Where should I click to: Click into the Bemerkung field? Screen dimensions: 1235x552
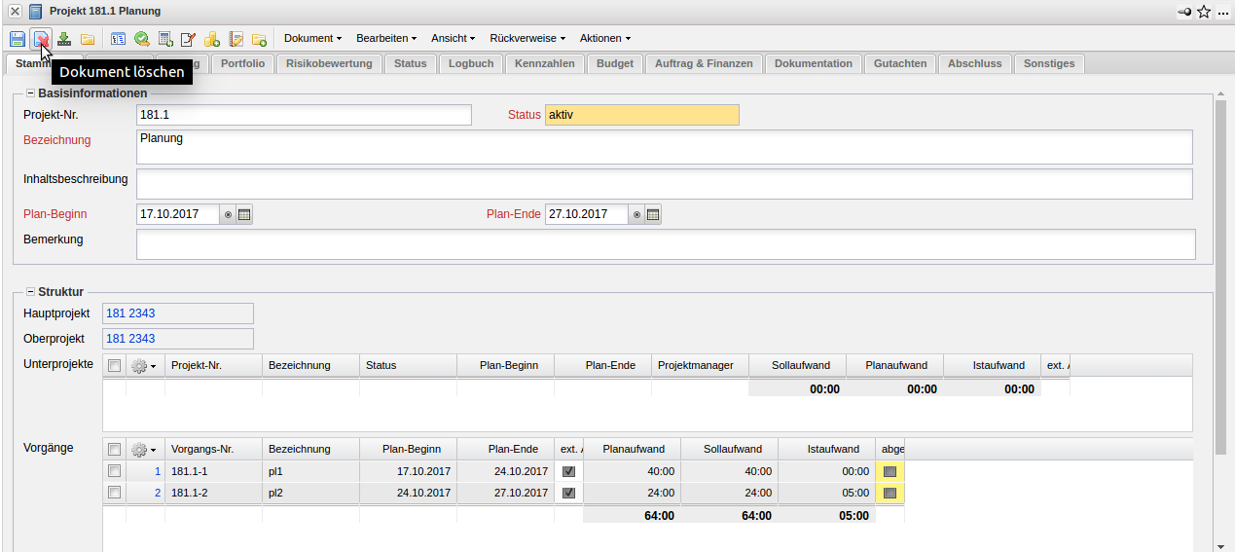666,244
